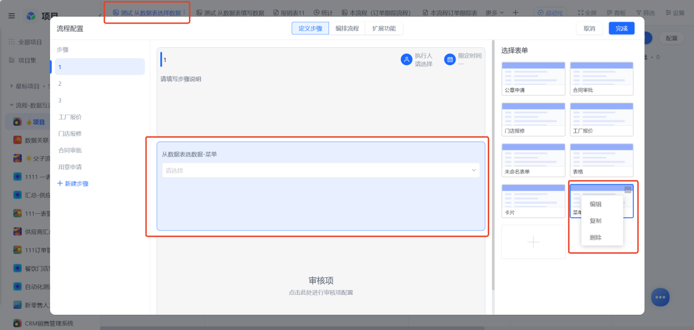The height and width of the screenshot is (330, 694).
Task: Click the 自动化测 sidebar item icon
Action: [x=17, y=286]
